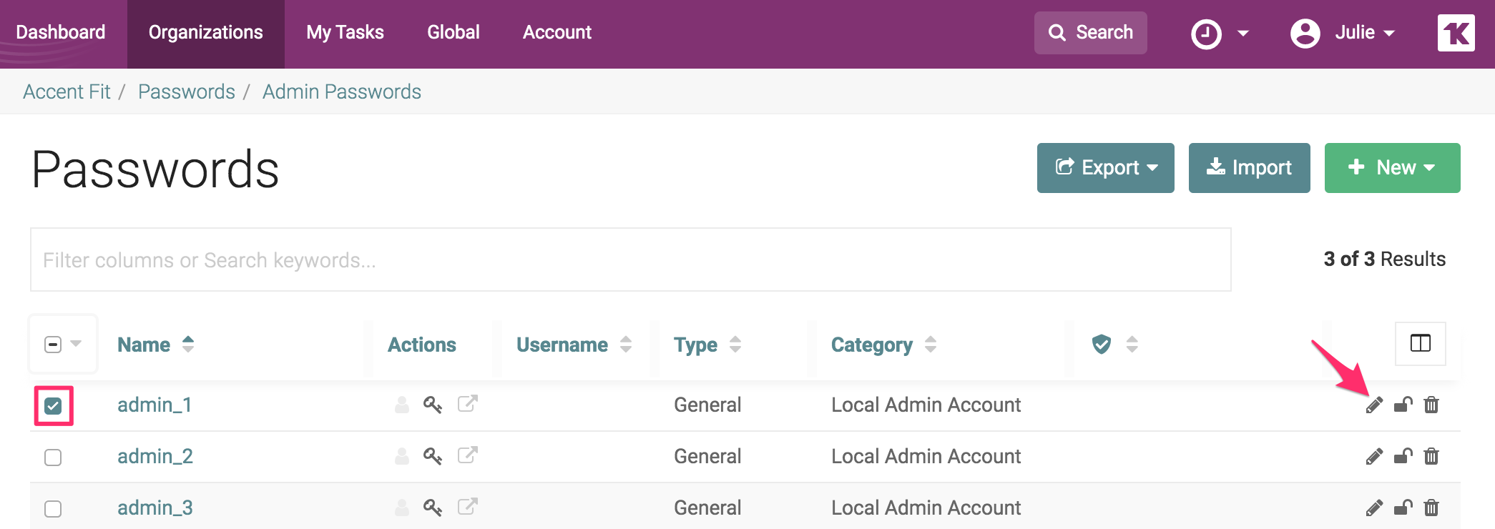Image resolution: width=1495 pixels, height=529 pixels.
Task: Delete admin_3 with the trash icon
Action: pos(1431,508)
